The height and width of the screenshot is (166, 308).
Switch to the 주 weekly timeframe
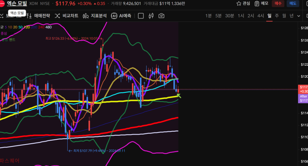[x=277, y=16]
